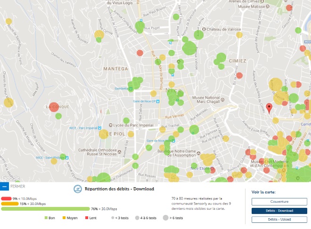Show the Couverture map
Screen dimensions: 311x229
pos(279,201)
